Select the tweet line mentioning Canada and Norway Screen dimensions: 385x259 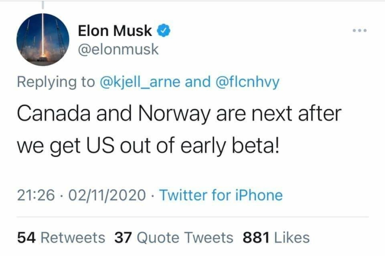tap(179, 114)
